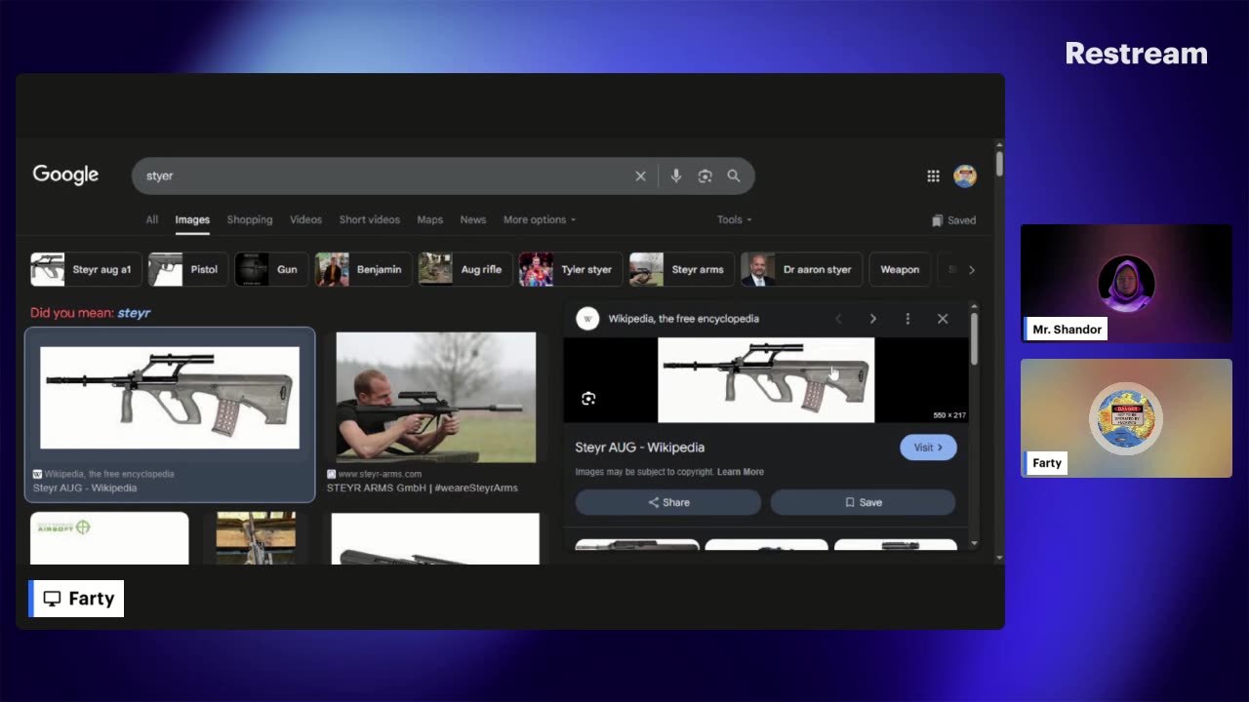1249x702 pixels.
Task: Open the Steyr AUG Wikipedia result thumbnail
Action: [170, 397]
